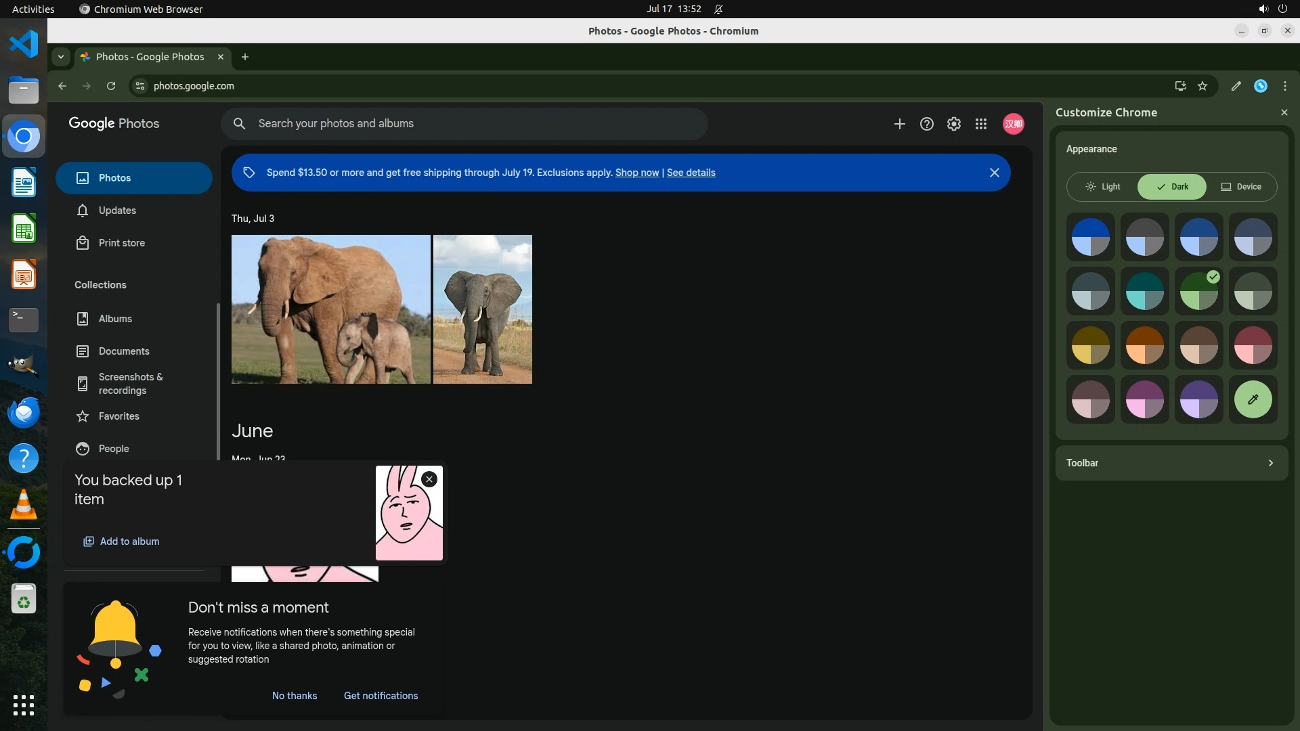This screenshot has height=731, width=1300.
Task: Open Google Photos settings gear
Action: (x=953, y=124)
